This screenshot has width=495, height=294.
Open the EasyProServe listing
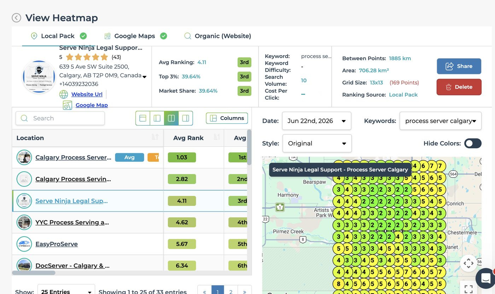57,244
